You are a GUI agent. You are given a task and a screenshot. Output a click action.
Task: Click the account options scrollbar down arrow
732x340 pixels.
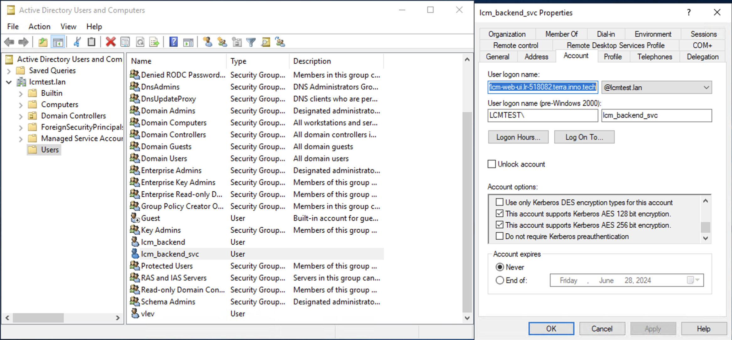(706, 238)
